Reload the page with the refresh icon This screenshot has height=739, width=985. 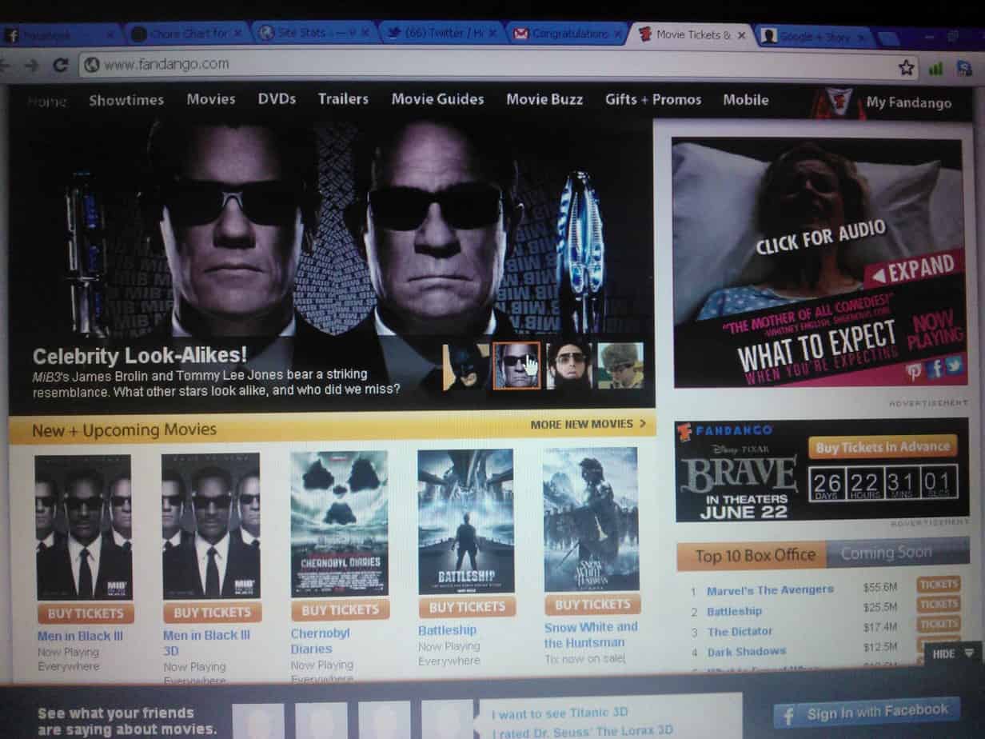coord(61,66)
